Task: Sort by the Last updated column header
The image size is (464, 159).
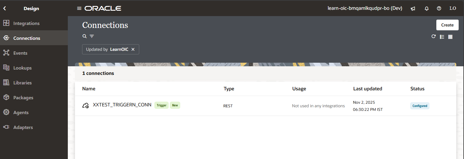Action: click(x=367, y=89)
